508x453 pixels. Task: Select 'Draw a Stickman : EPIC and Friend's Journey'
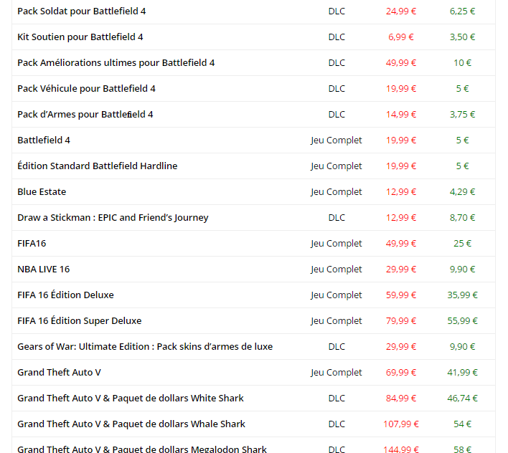click(x=113, y=218)
